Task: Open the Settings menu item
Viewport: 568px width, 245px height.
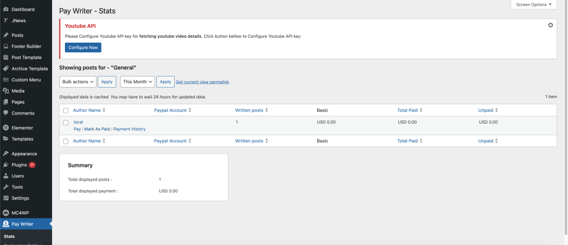Action: [x=20, y=198]
